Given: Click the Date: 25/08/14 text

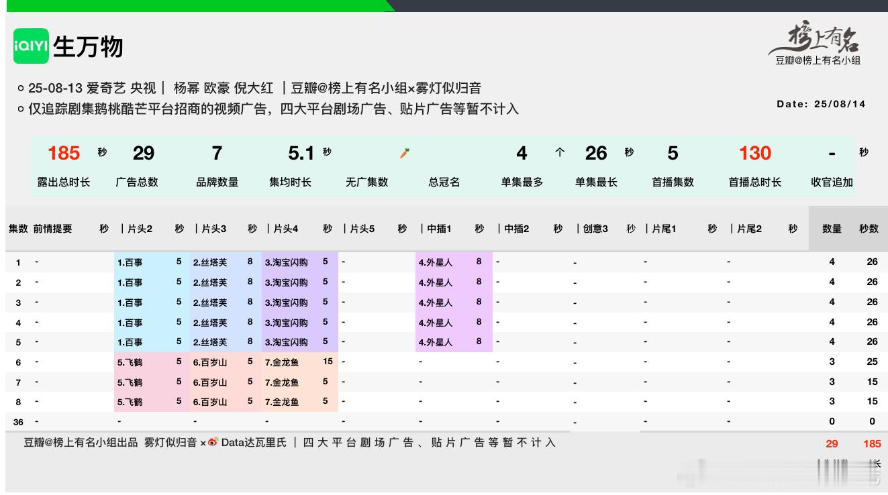Looking at the screenshot, I should coord(821,104).
